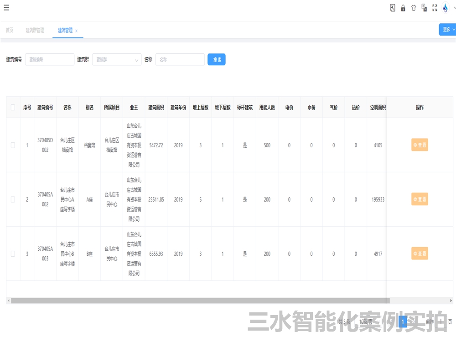Switch to the 首页 tab

click(x=10, y=30)
